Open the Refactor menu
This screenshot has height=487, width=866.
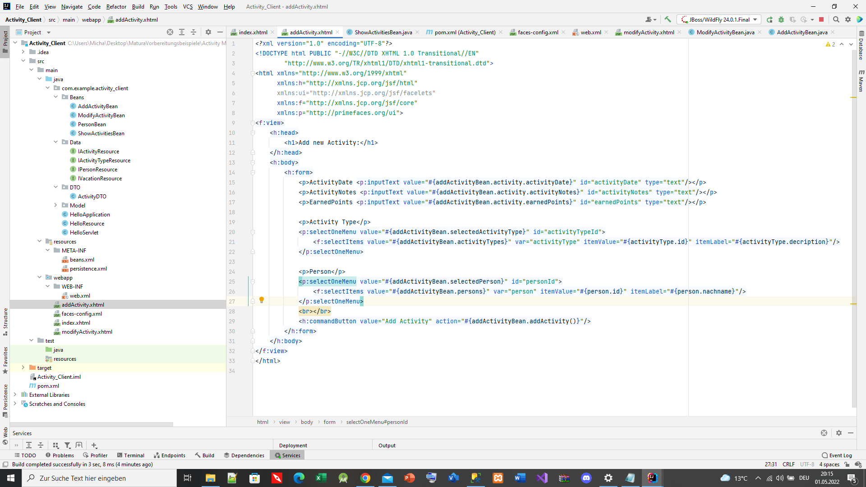click(116, 7)
